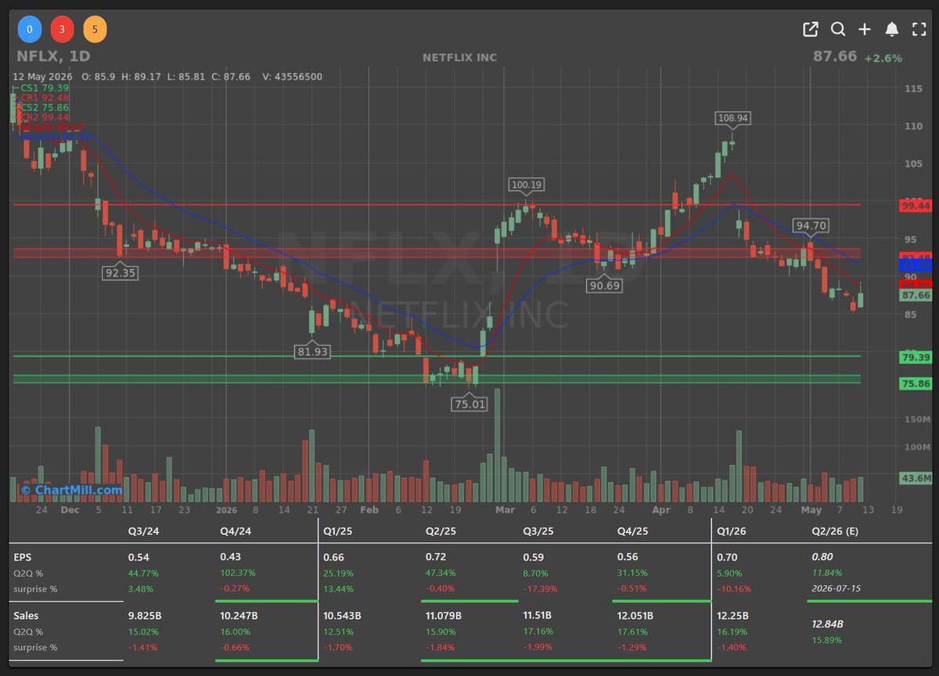Screen dimensions: 939x676
Task: Click EPS value 0.54 for Q3/24
Action: [x=139, y=558]
